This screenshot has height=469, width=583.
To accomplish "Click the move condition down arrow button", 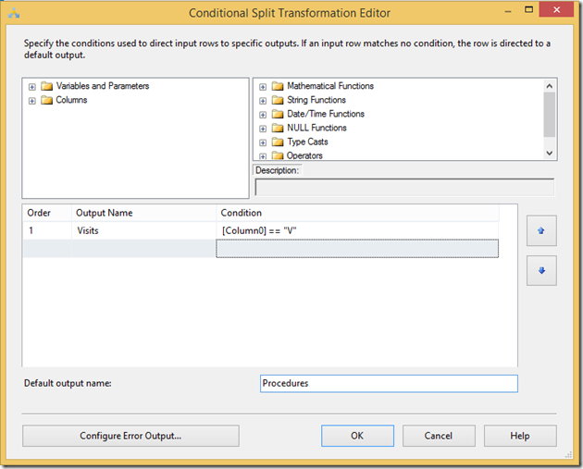I will pos(541,270).
